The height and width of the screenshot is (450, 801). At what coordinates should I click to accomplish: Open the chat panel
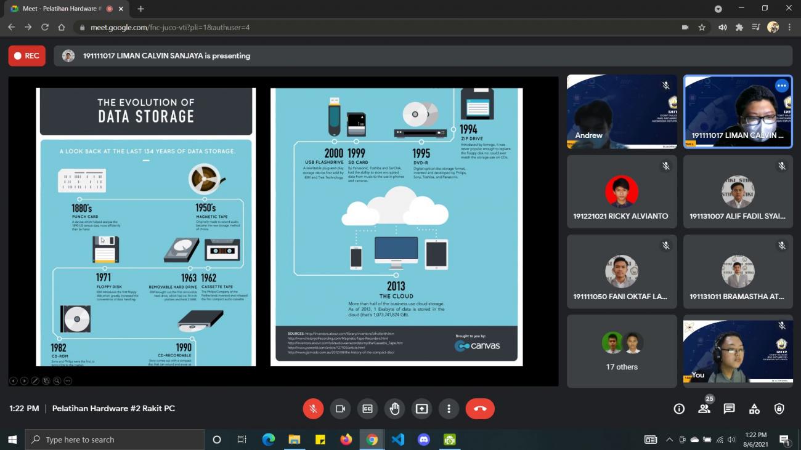[x=730, y=409]
